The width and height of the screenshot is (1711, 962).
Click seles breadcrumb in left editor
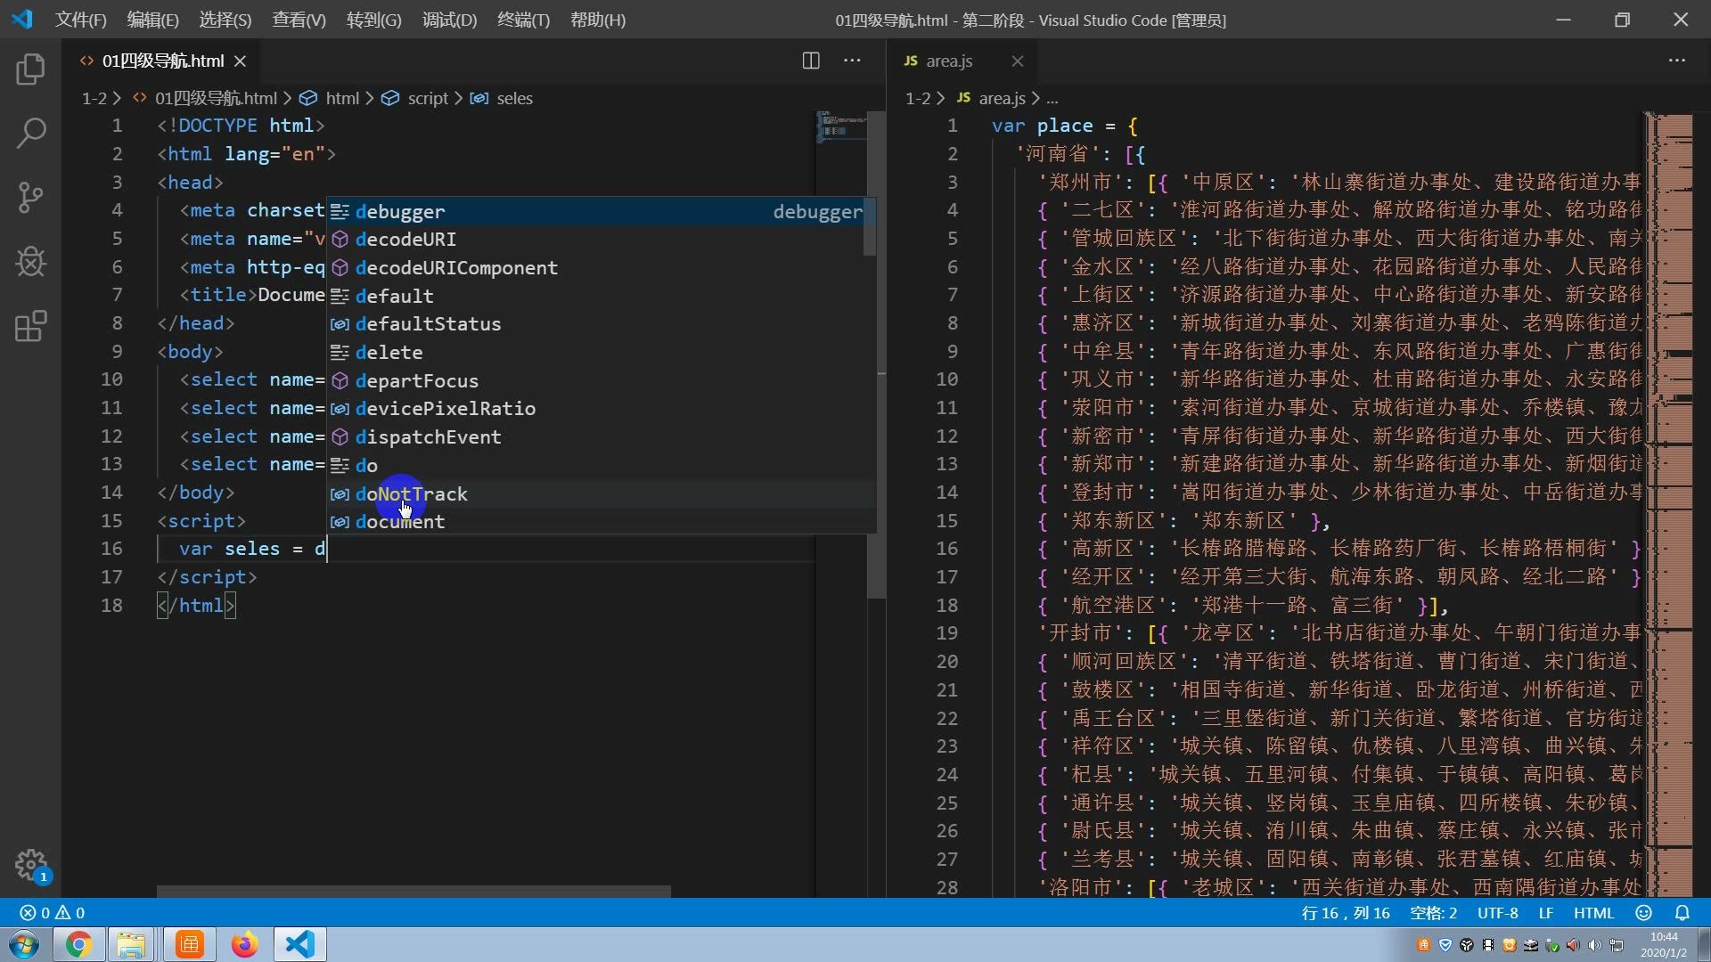[502, 98]
